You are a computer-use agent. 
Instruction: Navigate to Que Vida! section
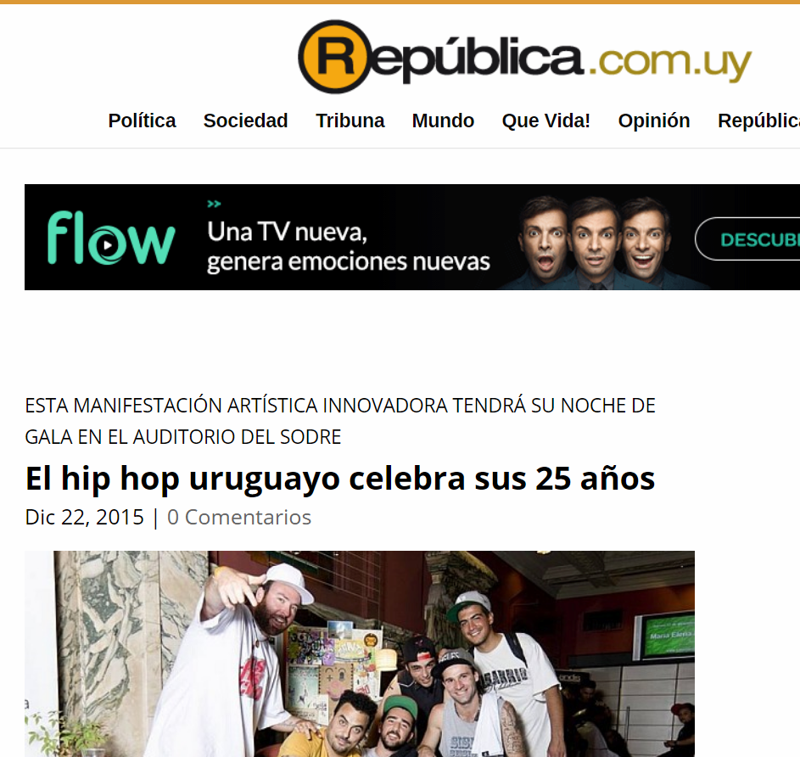tap(546, 121)
